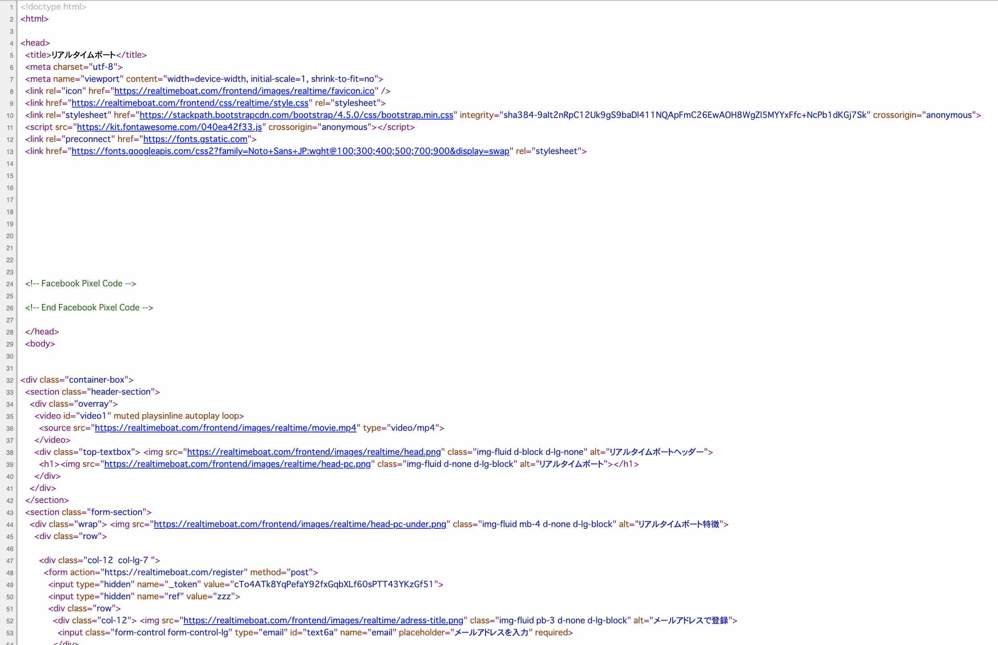
Task: Open the head.png image link
Action: 314,452
